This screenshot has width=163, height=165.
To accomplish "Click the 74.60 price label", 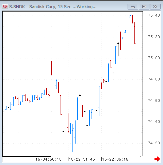I will 154,100.
